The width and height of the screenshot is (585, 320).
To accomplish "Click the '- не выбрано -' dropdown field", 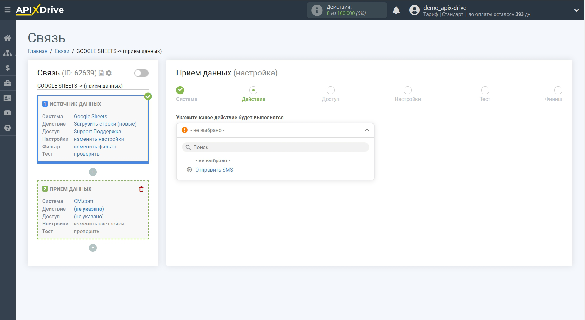I will coord(275,130).
